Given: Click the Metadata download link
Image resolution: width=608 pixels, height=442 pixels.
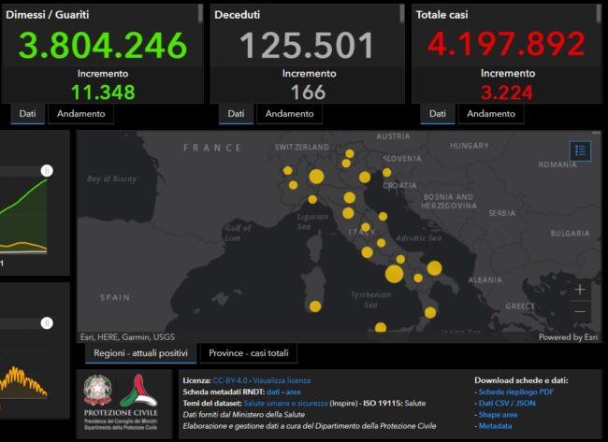Looking at the screenshot, I should [495, 426].
